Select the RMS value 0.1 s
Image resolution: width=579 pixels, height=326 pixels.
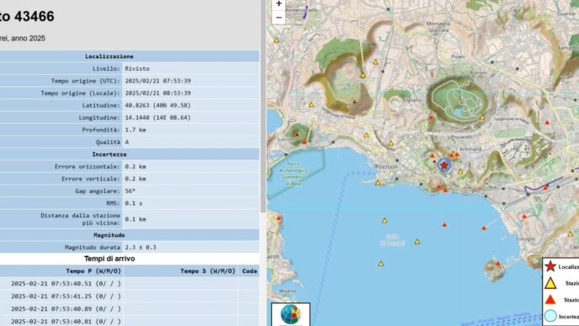133,203
